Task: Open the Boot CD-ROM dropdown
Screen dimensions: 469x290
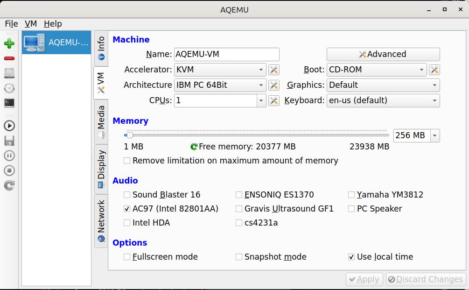Action: (x=377, y=70)
